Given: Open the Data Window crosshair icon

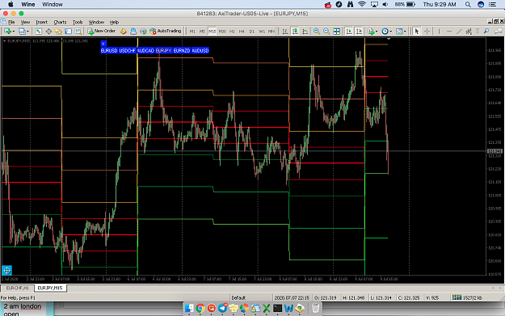Looking at the screenshot, I should pyautogui.click(x=48, y=32).
